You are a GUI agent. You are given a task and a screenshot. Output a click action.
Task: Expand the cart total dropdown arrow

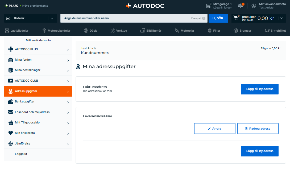tap(281, 18)
